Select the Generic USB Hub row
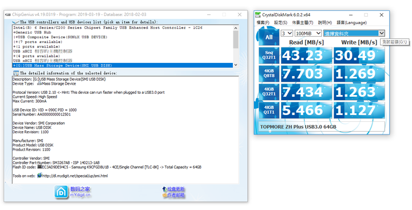Image resolution: width=412 pixels, height=210 pixels. point(122,32)
